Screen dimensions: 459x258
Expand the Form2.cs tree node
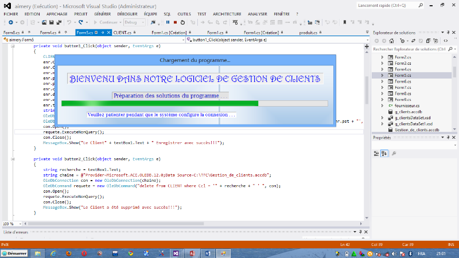click(383, 58)
